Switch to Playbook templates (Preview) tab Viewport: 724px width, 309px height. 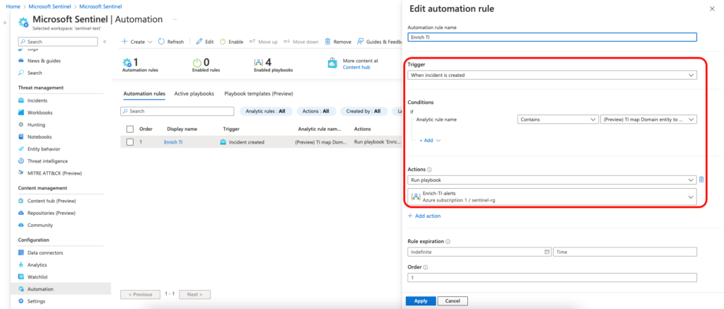click(259, 93)
